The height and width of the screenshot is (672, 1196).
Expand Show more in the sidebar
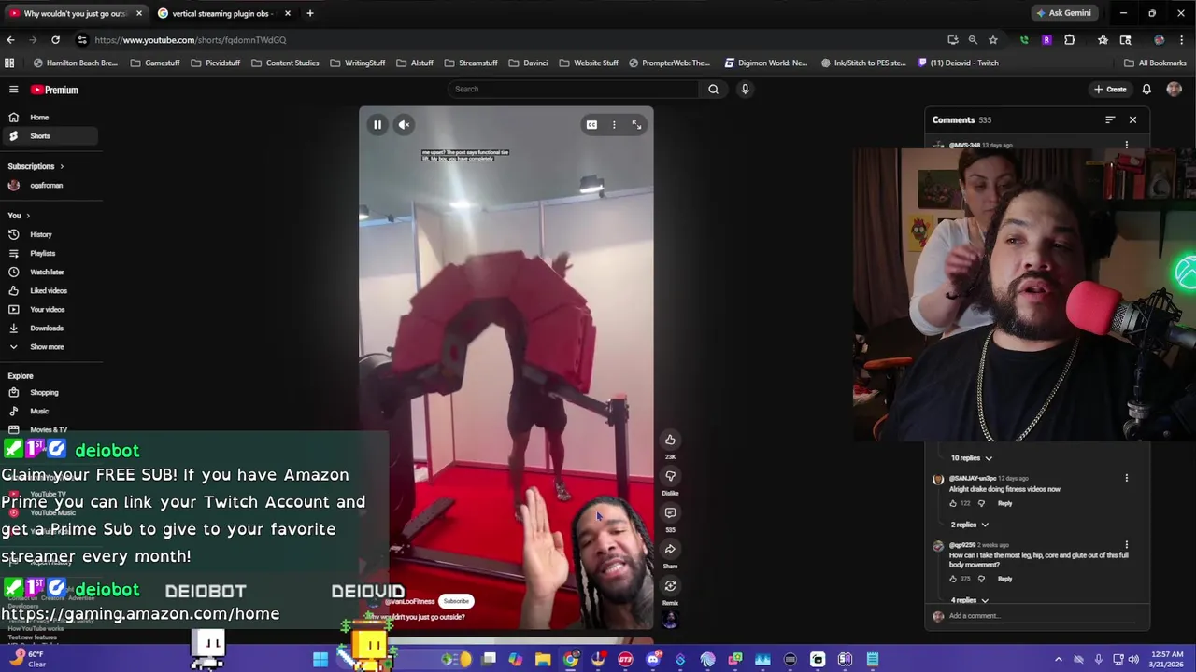pyautogui.click(x=49, y=346)
